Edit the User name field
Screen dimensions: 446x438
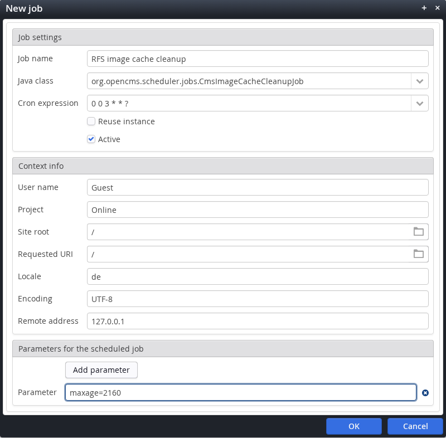pyautogui.click(x=258, y=187)
